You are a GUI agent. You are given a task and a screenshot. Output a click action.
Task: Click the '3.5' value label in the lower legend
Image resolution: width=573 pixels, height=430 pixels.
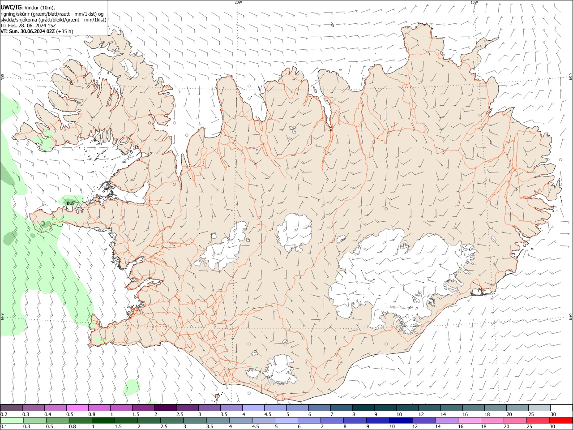(210, 427)
